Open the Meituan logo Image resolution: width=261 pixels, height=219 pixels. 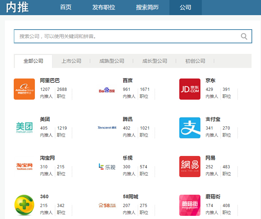[24, 128]
